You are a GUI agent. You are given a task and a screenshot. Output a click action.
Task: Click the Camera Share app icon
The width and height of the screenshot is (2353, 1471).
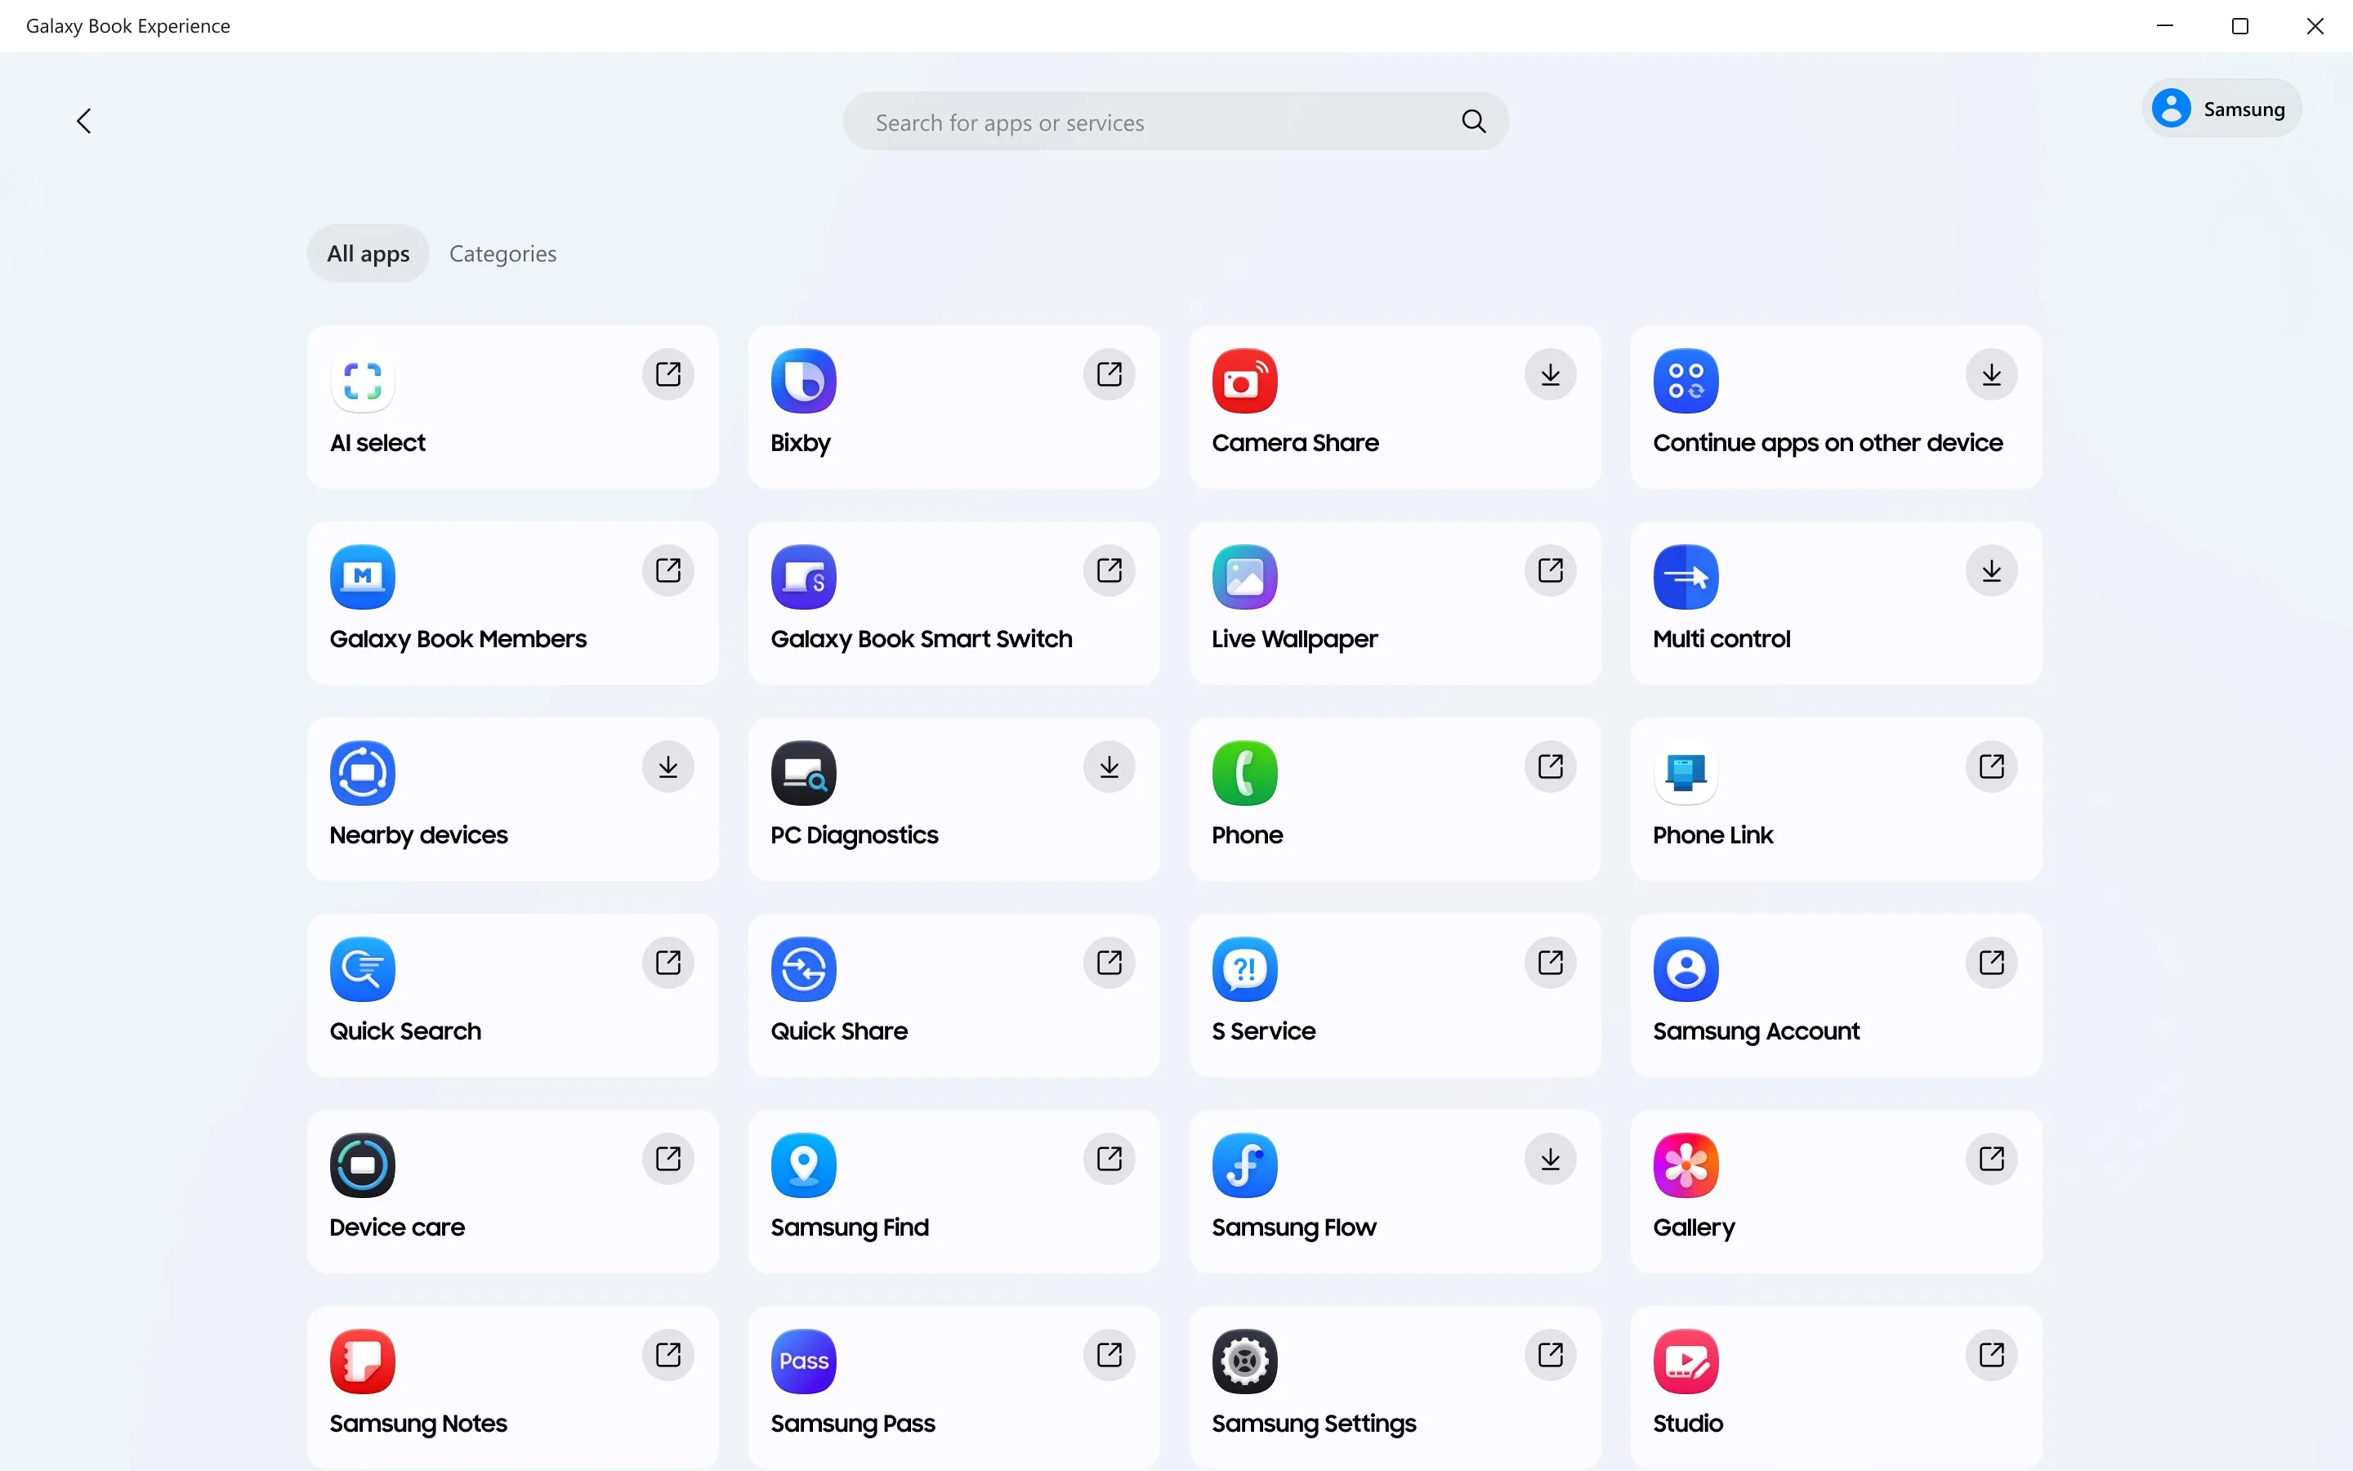tap(1244, 380)
